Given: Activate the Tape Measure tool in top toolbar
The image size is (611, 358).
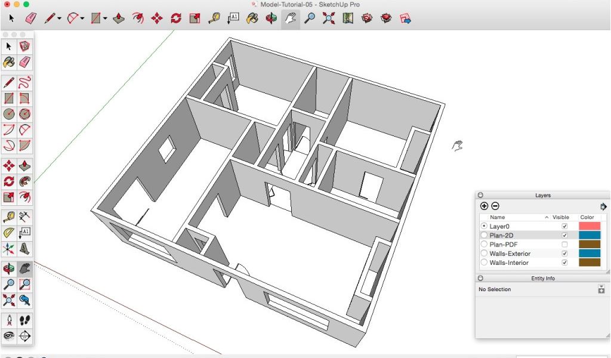Looking at the screenshot, I should tap(213, 18).
